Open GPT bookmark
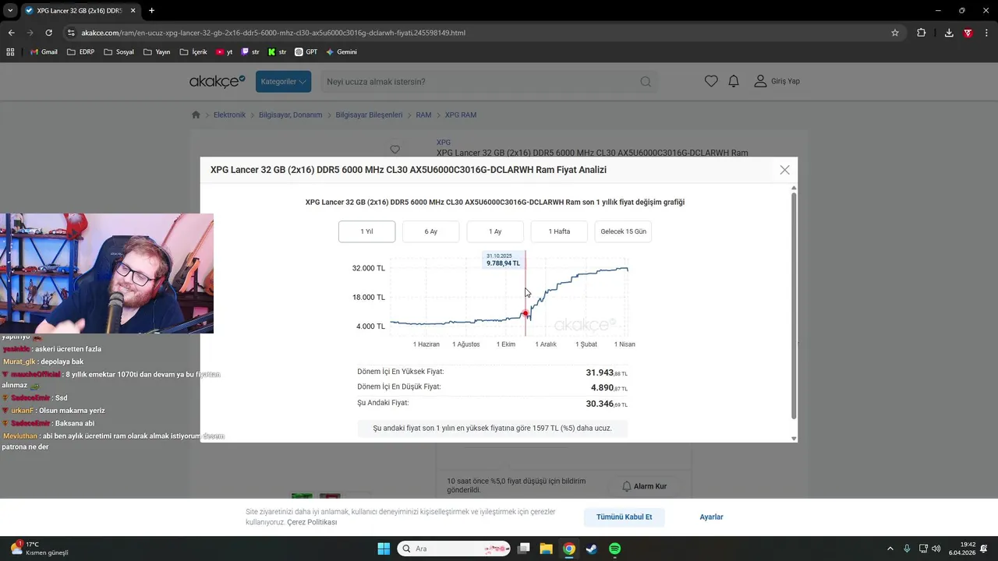The height and width of the screenshot is (561, 998). click(306, 52)
